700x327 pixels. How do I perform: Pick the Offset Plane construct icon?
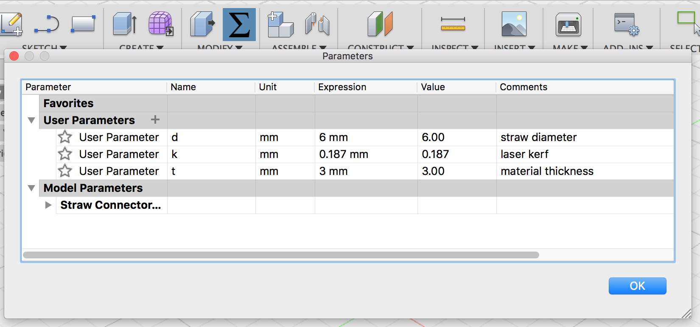tap(380, 24)
